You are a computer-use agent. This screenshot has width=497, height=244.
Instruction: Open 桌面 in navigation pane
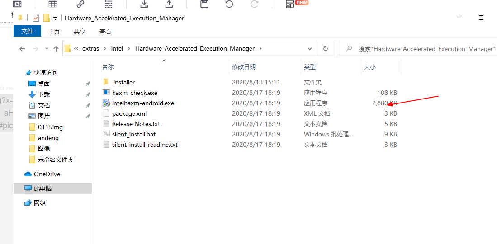coord(44,84)
